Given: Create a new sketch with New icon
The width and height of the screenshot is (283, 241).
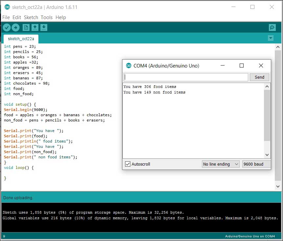Looking at the screenshot, I should (x=26, y=28).
